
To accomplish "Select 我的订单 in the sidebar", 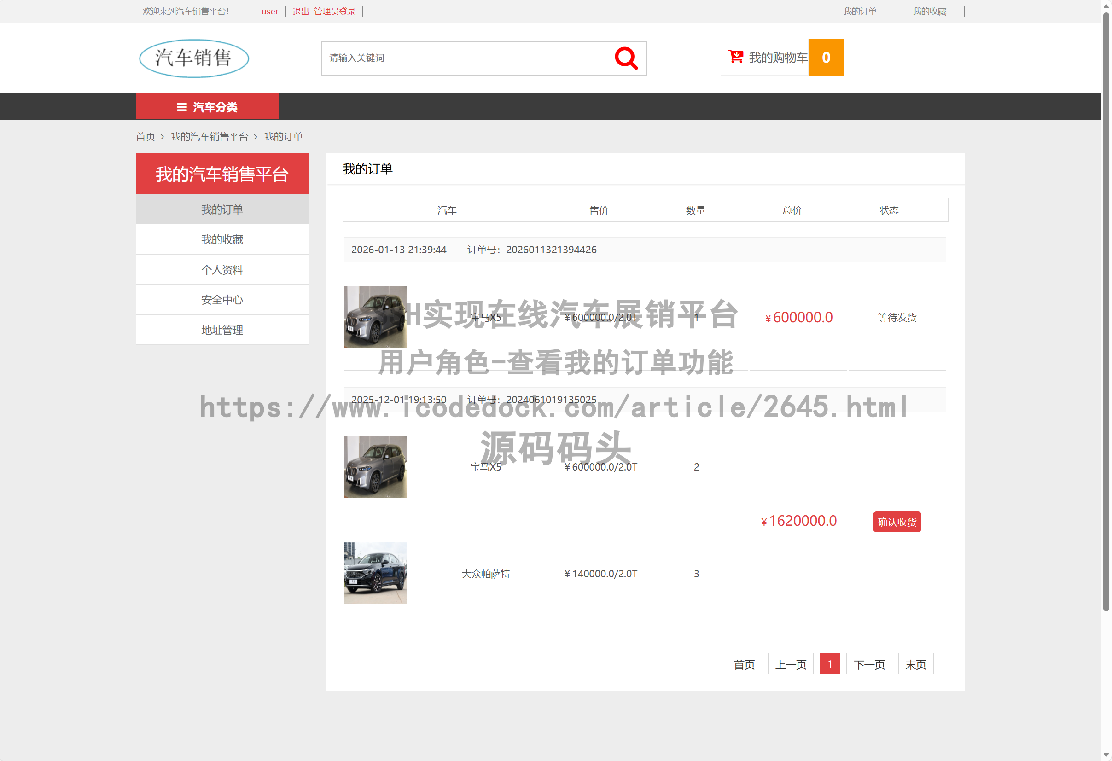I will coord(222,209).
